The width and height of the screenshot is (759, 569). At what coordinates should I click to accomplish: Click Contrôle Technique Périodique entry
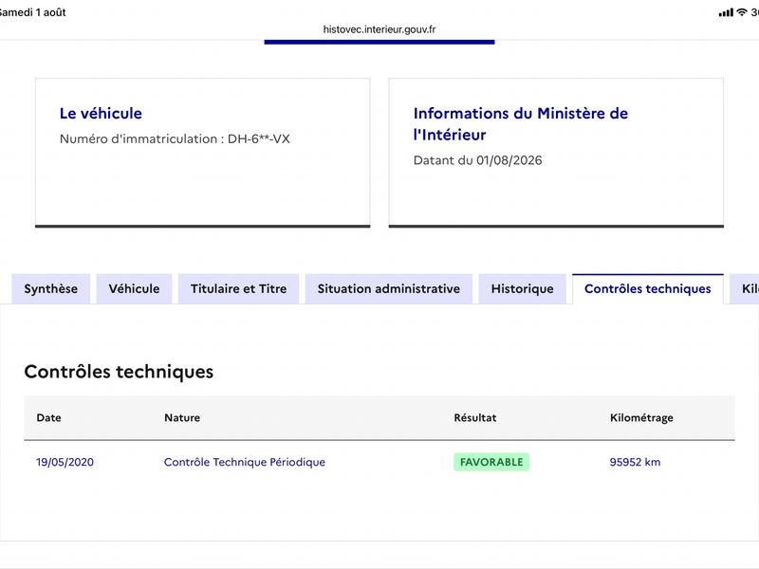point(245,462)
